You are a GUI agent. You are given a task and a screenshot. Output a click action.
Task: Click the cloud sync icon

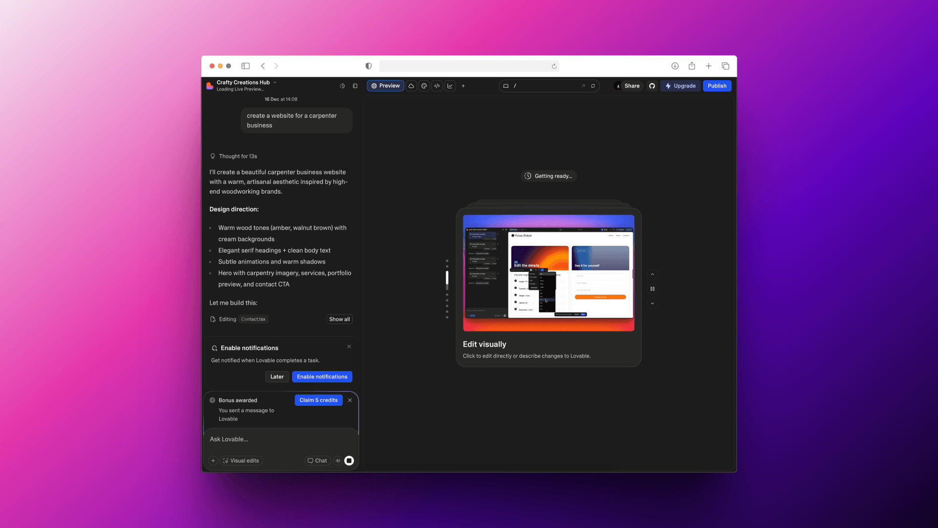coord(411,86)
